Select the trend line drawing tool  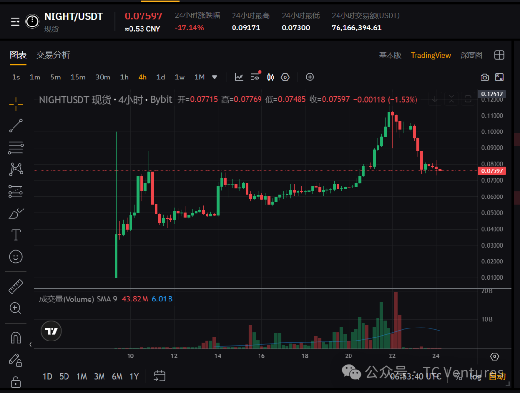16,126
